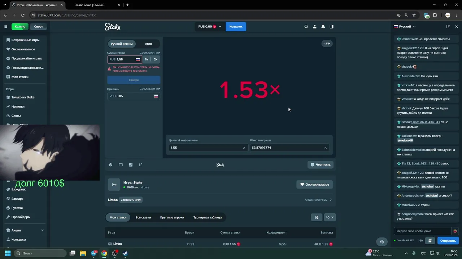This screenshot has width=462, height=259.
Task: Select the Турнирная таблица tab
Action: (208, 217)
